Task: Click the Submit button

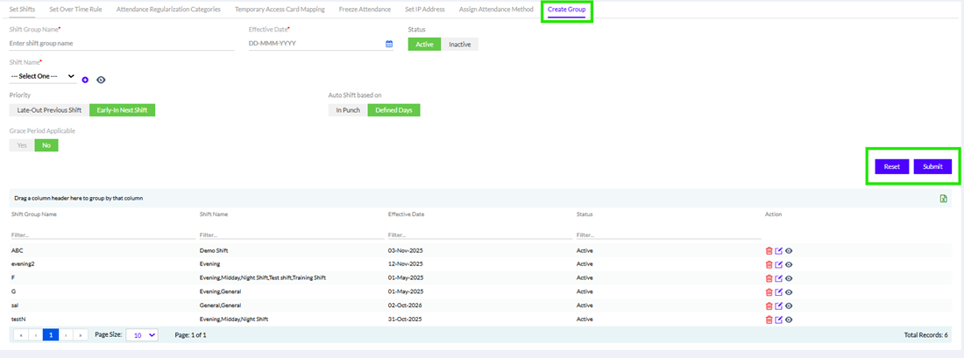Action: point(932,166)
